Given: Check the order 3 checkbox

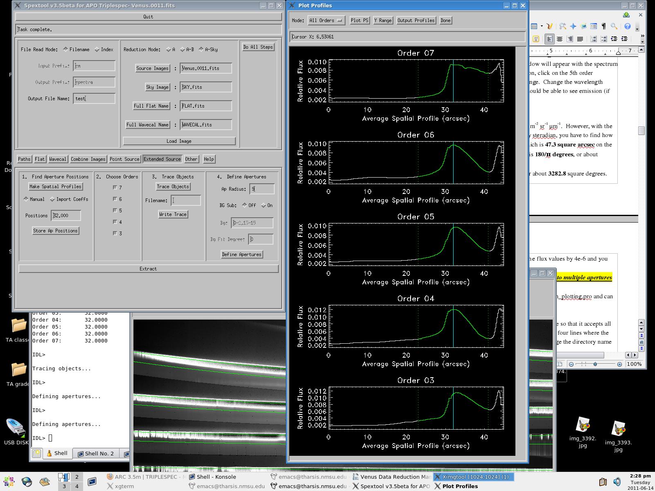Looking at the screenshot, I should pyautogui.click(x=115, y=233).
